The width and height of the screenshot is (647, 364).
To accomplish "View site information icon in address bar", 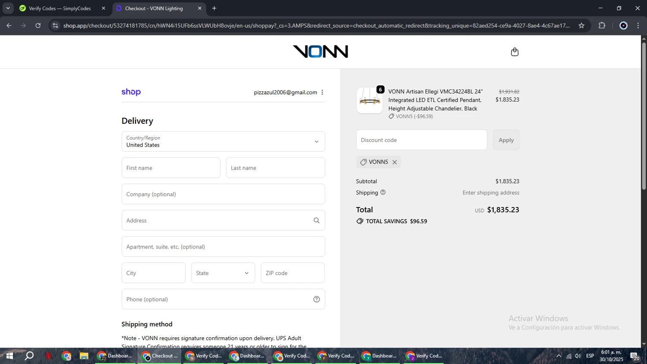I will click(x=55, y=25).
